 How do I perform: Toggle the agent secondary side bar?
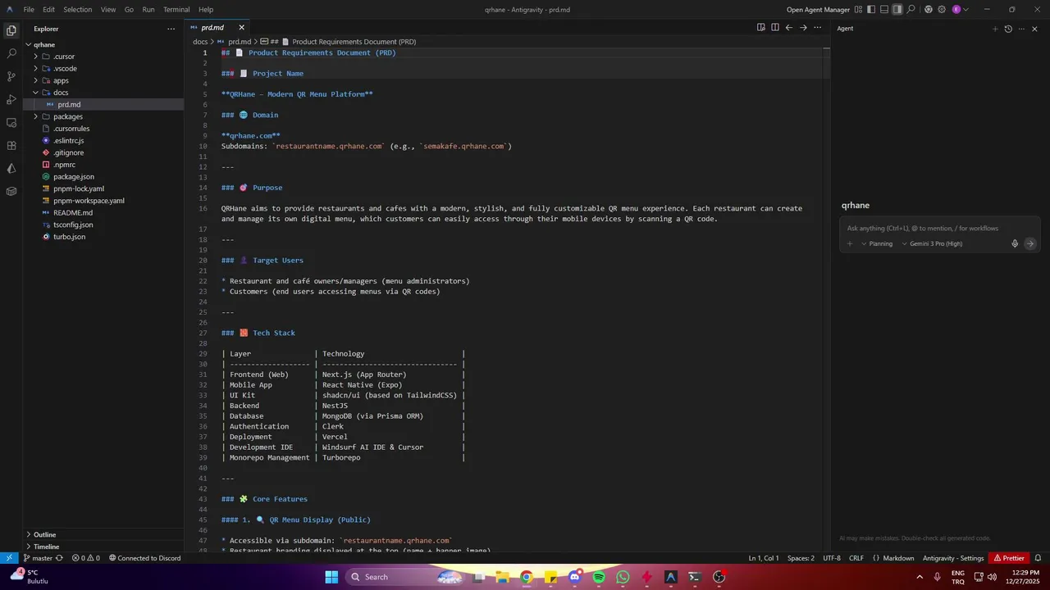coord(897,10)
